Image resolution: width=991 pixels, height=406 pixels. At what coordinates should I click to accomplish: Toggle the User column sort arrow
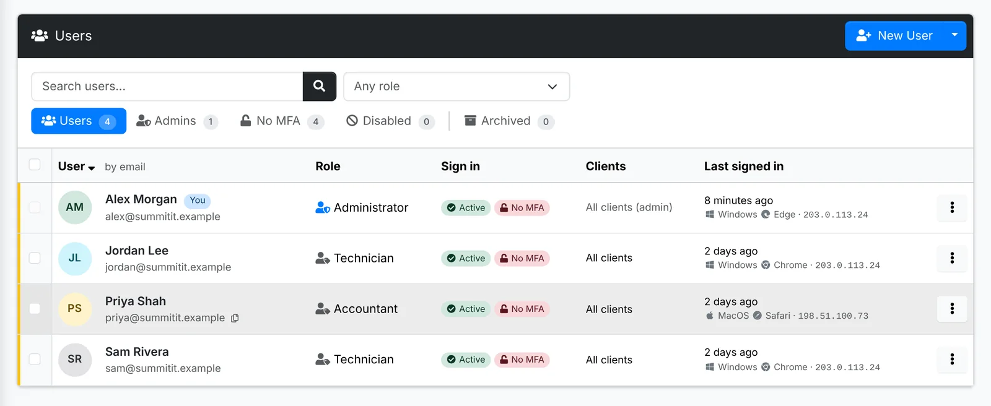(92, 168)
